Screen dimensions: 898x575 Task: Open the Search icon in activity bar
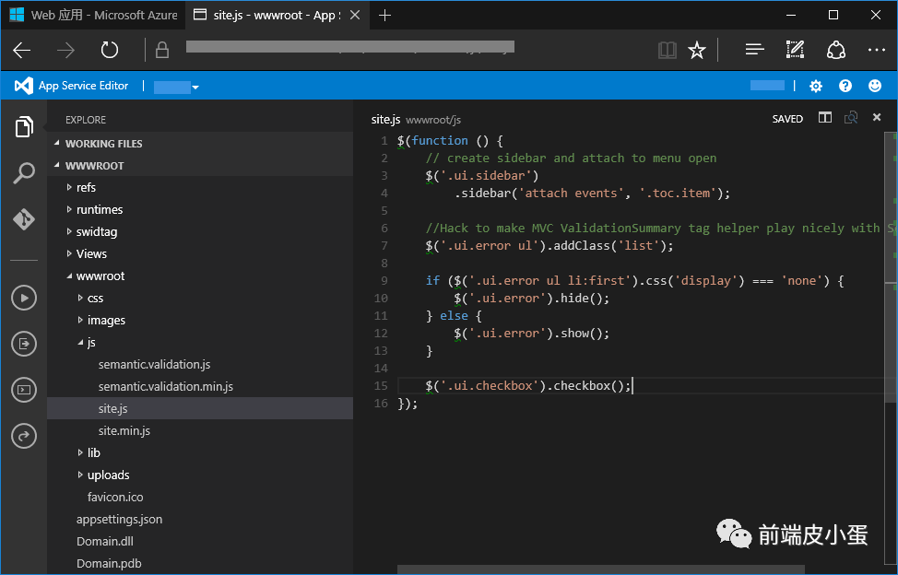coord(24,173)
